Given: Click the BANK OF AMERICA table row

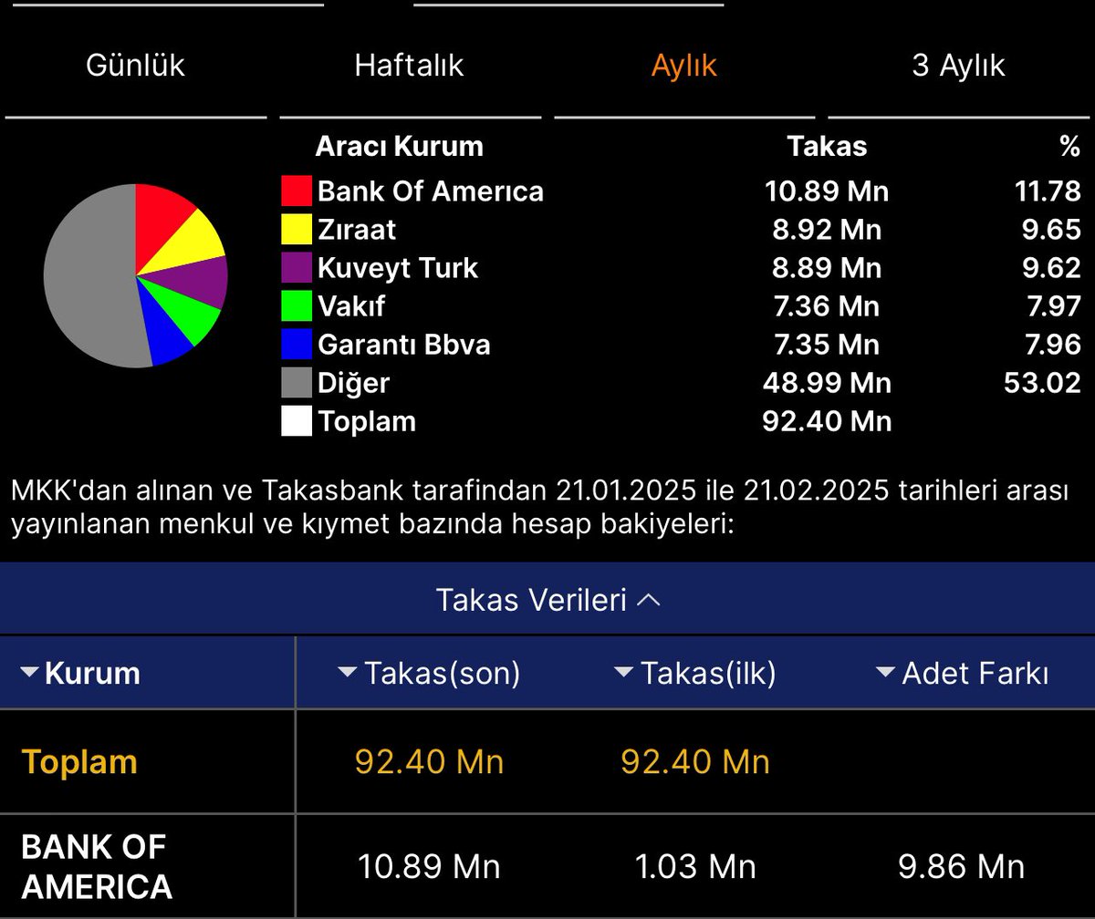Looking at the screenshot, I should 547,866.
